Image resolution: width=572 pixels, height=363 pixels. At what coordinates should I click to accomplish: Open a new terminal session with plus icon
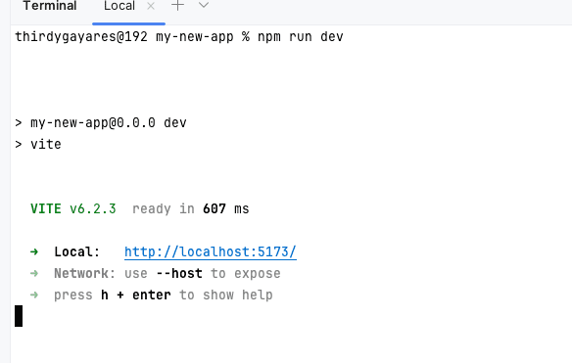(x=177, y=5)
